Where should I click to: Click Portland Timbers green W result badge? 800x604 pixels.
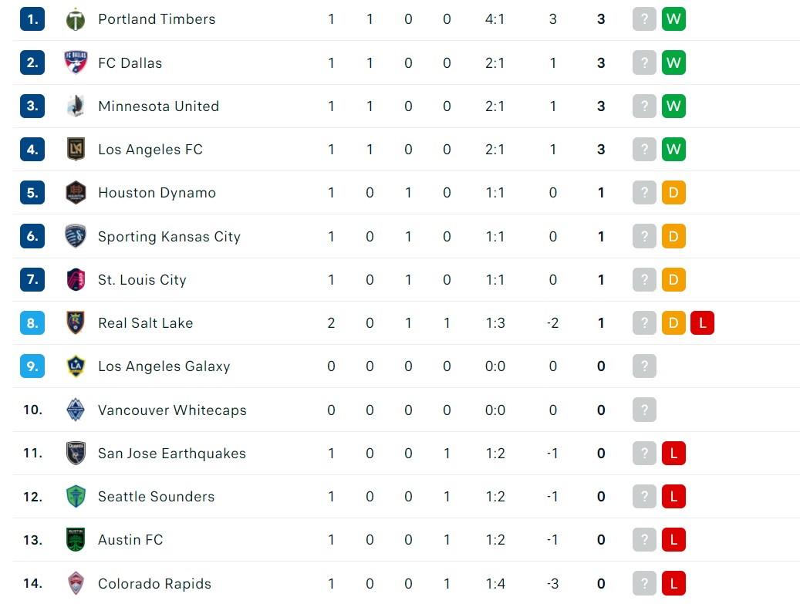click(x=673, y=19)
